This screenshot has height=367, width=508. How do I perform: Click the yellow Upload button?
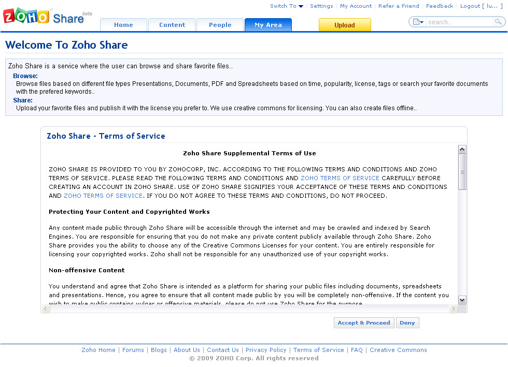pos(345,25)
